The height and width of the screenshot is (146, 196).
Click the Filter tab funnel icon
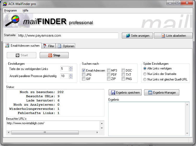point(45,46)
